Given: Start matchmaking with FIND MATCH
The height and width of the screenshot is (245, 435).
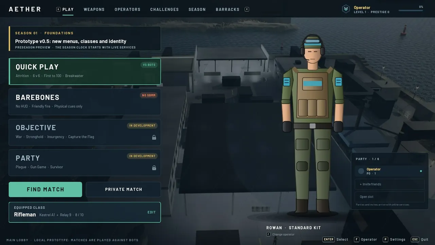Looking at the screenshot, I should tap(46, 190).
